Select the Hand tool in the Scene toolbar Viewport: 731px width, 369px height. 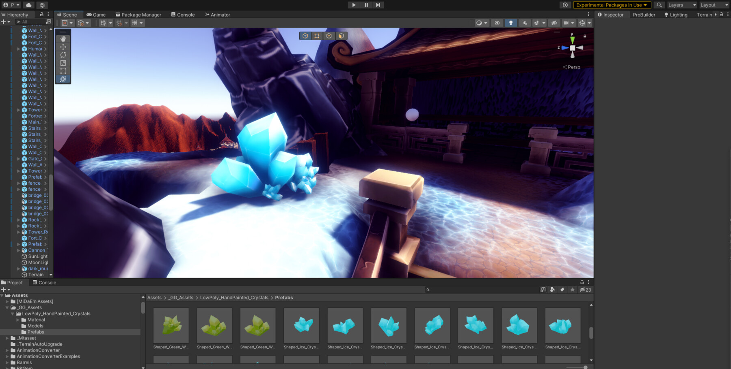point(63,38)
